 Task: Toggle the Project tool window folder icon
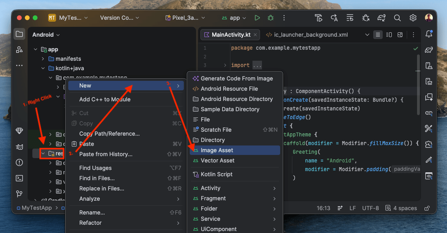pyautogui.click(x=19, y=34)
